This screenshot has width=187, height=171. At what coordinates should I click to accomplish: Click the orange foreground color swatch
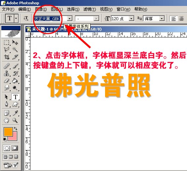point(8,132)
